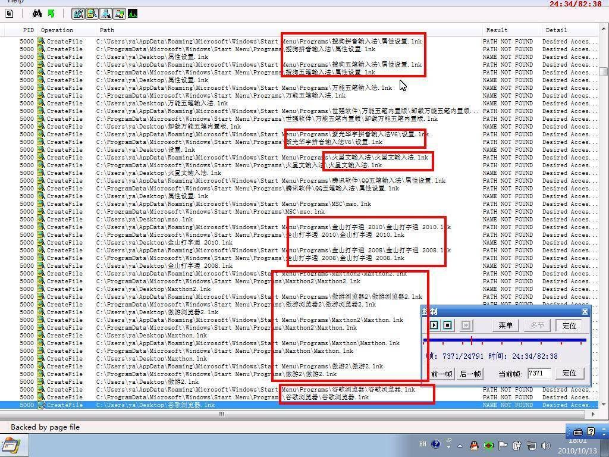
Task: Toggle Show Process and Thread Activity
Action: (119, 14)
